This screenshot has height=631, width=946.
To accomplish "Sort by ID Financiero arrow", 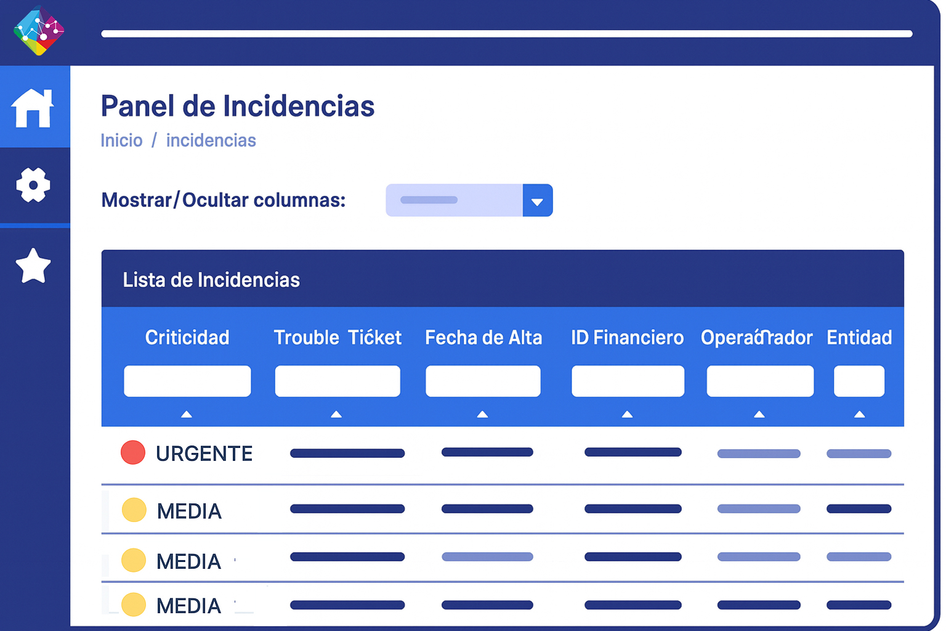I will point(628,414).
